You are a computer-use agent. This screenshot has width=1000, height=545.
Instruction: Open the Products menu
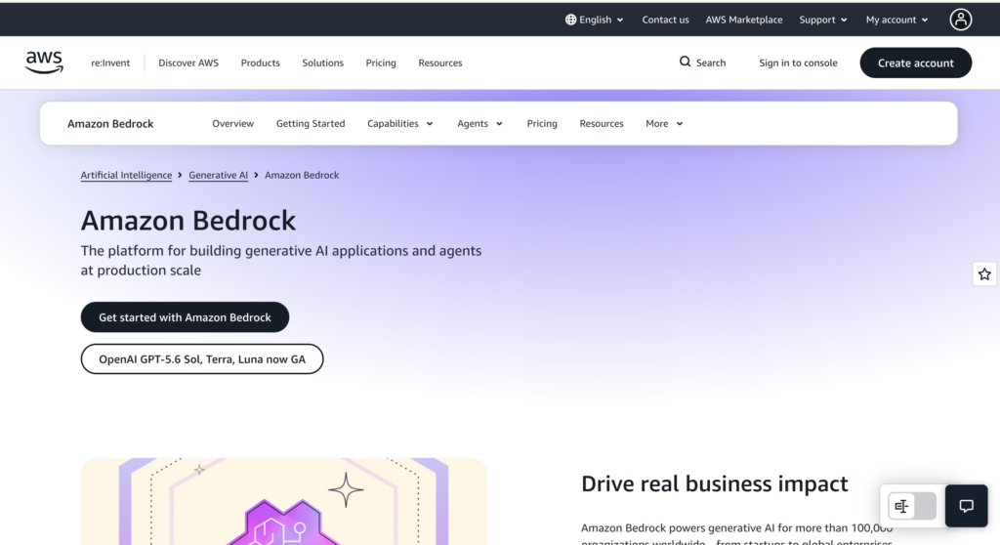260,63
